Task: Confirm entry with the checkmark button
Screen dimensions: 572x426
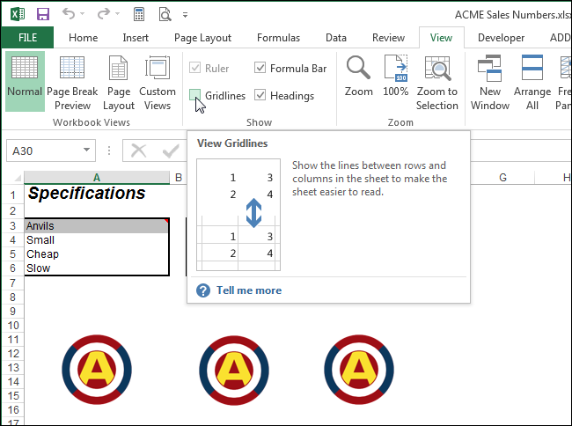Action: (171, 151)
